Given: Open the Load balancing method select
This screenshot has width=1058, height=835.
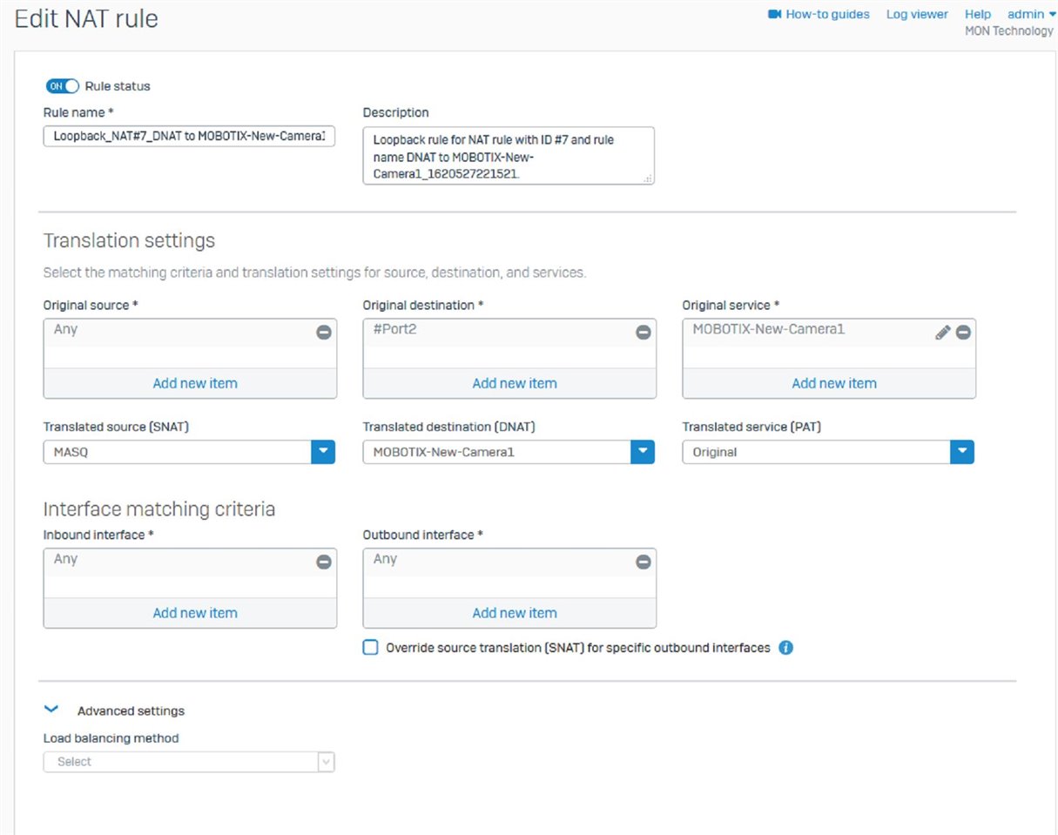Looking at the screenshot, I should [x=189, y=762].
